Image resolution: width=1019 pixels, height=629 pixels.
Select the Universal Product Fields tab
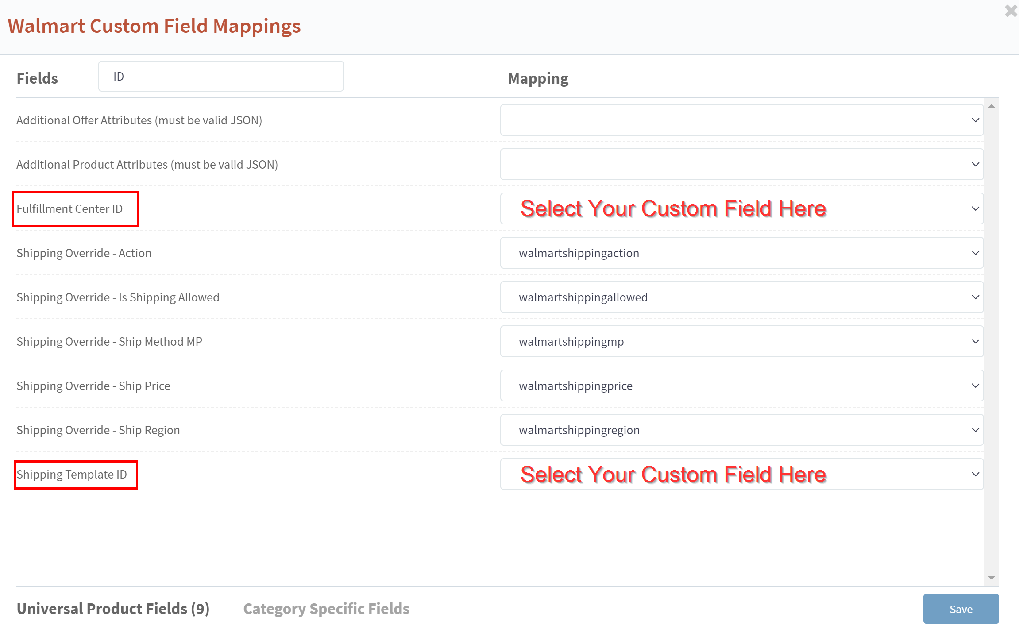(113, 609)
